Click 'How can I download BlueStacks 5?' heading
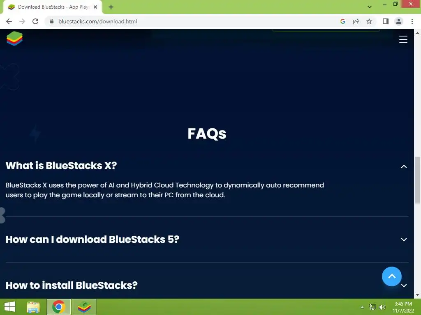This screenshot has width=421, height=315. pyautogui.click(x=93, y=240)
